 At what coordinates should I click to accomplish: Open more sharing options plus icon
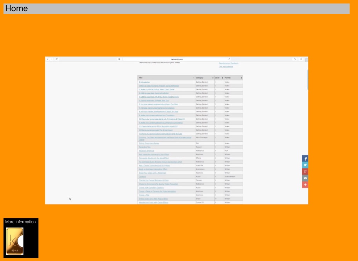(305, 185)
